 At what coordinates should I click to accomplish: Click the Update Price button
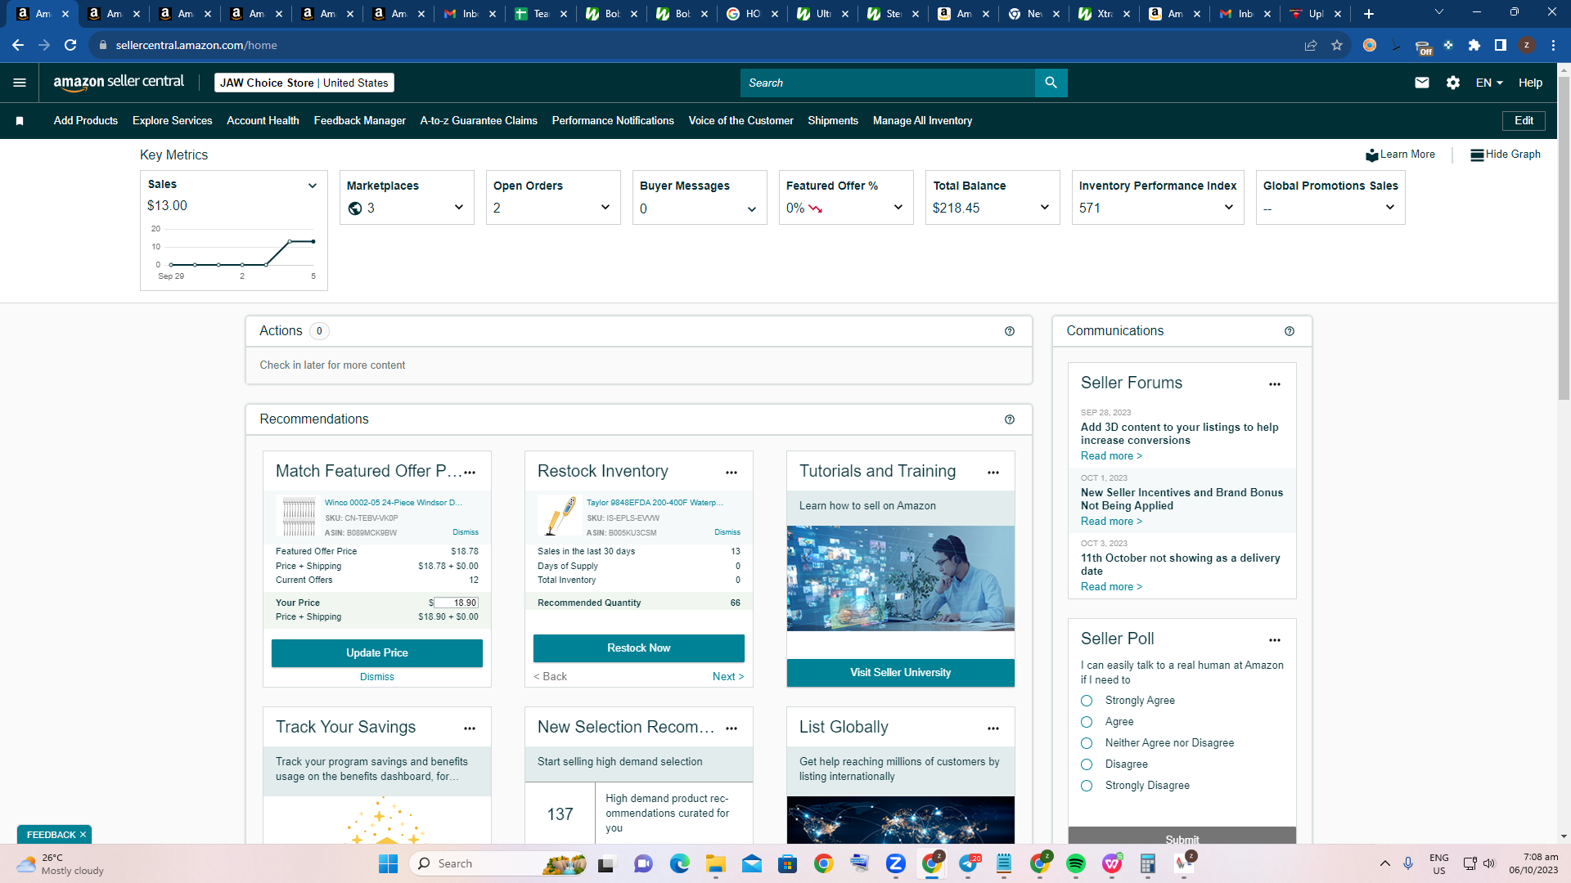coord(377,653)
